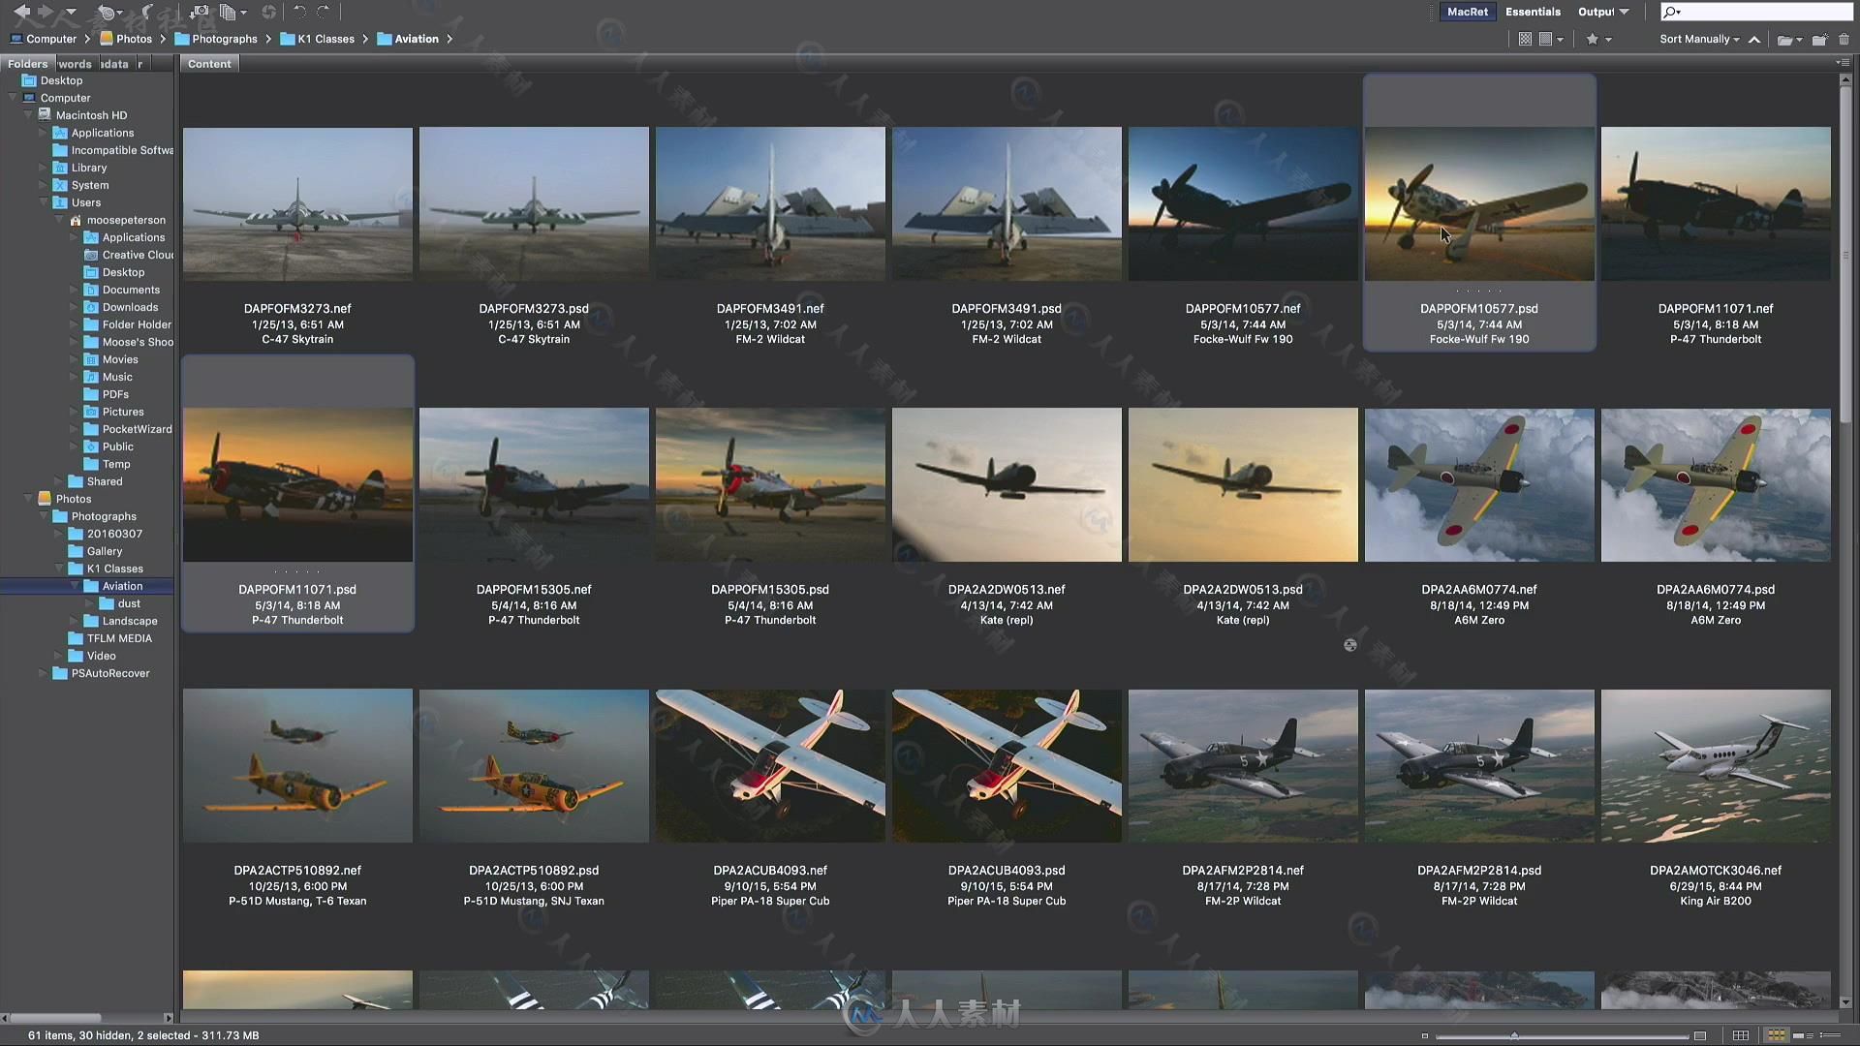Collapse the Macintosh HD tree node

(x=28, y=115)
